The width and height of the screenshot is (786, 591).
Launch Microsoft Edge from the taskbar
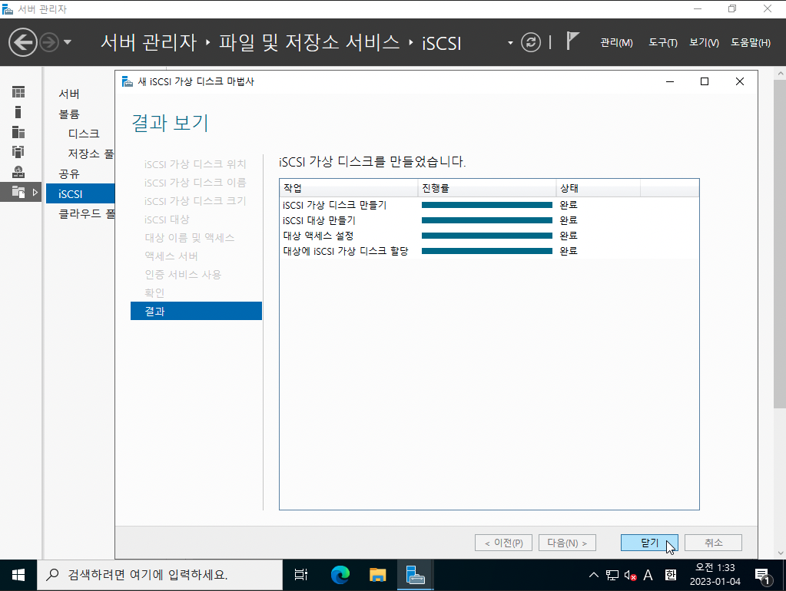pyautogui.click(x=340, y=575)
